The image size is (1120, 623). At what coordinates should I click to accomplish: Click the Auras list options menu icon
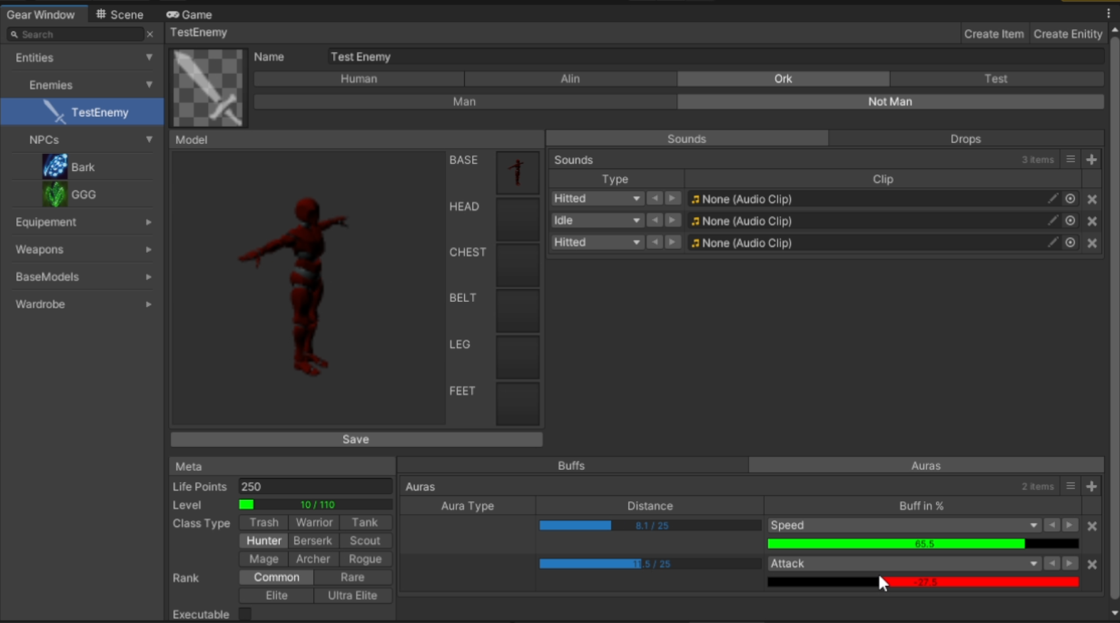[1070, 486]
